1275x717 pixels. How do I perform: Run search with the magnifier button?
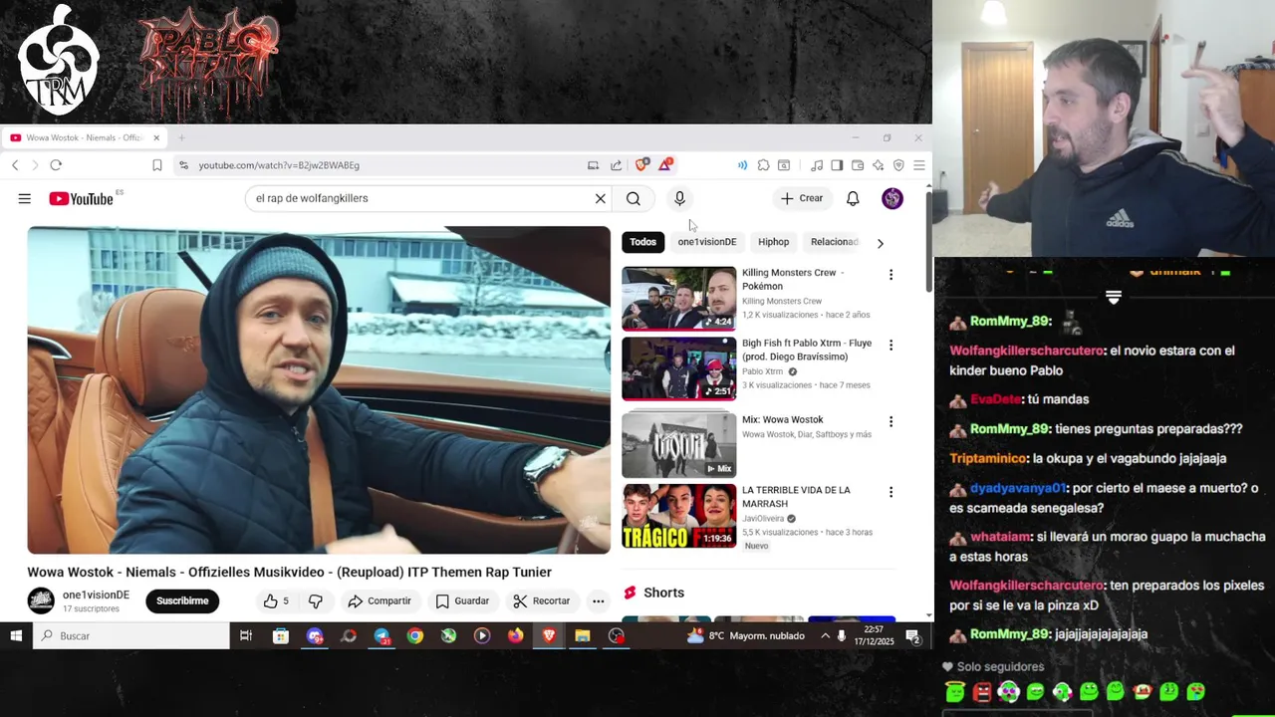[x=634, y=198]
